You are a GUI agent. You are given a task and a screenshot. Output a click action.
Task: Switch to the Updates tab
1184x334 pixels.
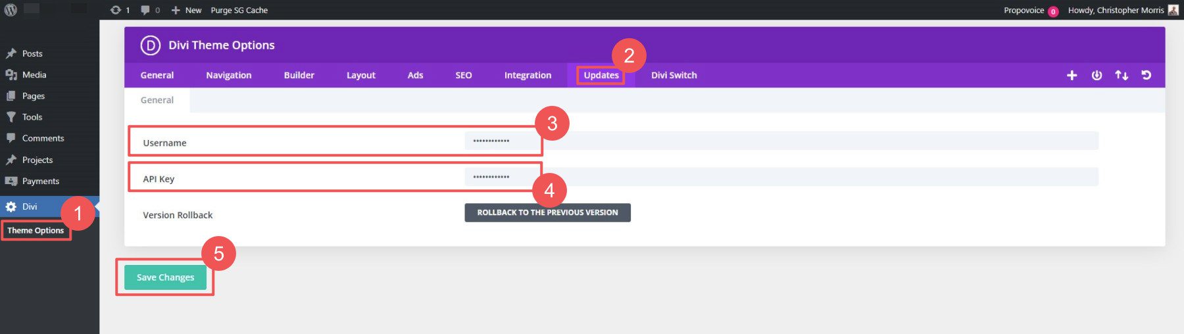pyautogui.click(x=601, y=75)
